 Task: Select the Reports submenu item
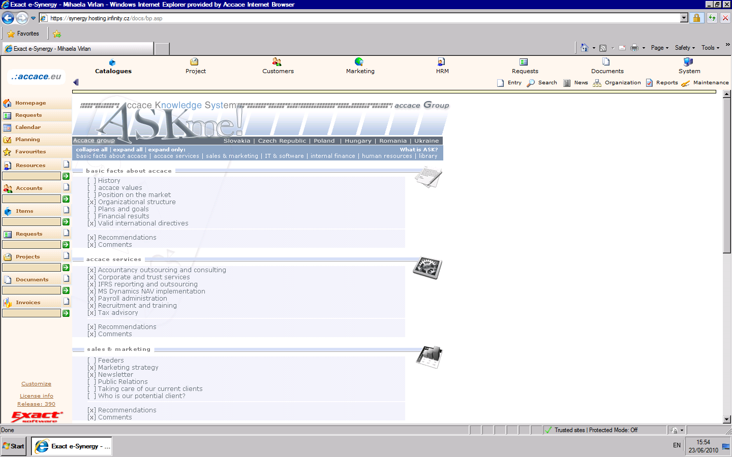(662, 83)
